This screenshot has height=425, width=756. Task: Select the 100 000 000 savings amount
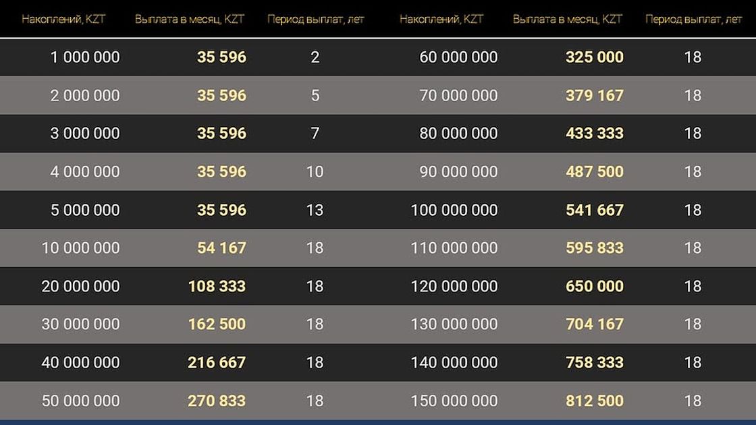tap(454, 210)
